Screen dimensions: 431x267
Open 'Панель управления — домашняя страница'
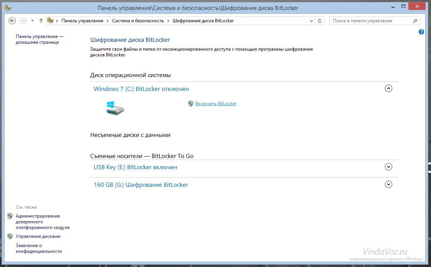pyautogui.click(x=39, y=39)
